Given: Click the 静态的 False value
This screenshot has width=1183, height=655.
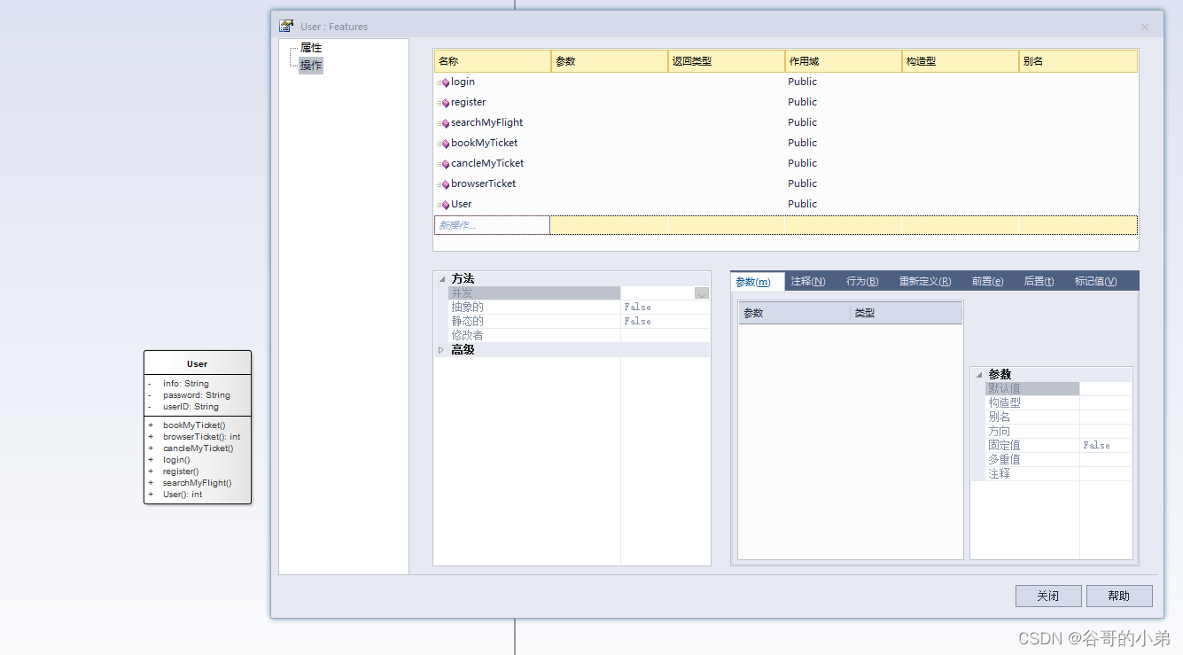Looking at the screenshot, I should pyautogui.click(x=637, y=322).
